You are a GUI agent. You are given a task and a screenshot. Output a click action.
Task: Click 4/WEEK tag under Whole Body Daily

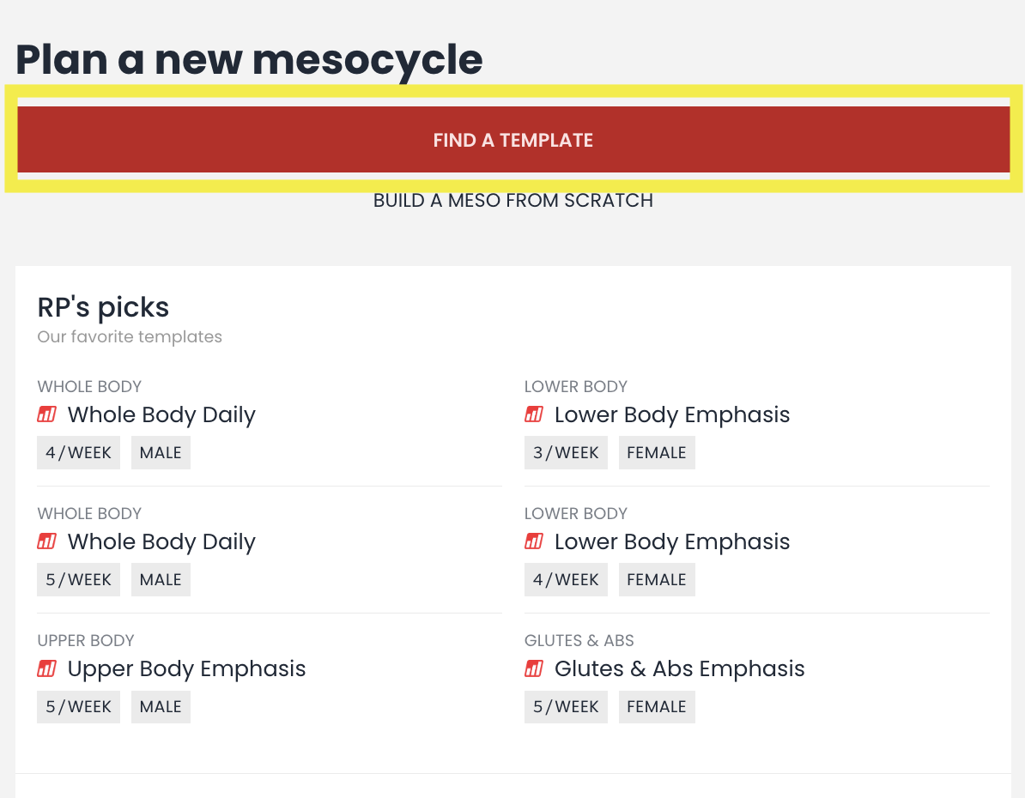click(78, 453)
